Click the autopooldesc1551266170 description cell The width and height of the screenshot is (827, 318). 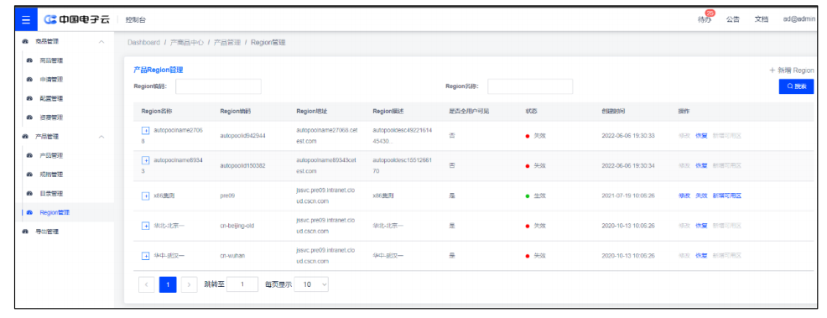403,165
